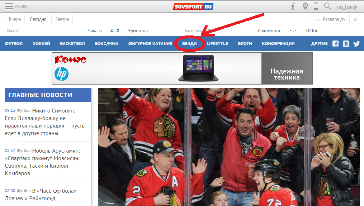Screen dimensions: 364x206
Task: Switch scores to Сегодня
Action: point(38,19)
